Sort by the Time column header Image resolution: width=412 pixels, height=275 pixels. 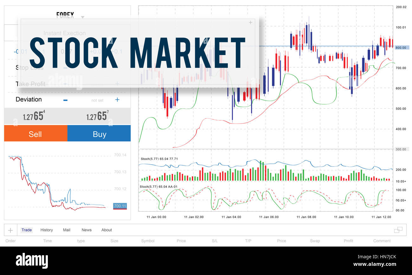(x=48, y=241)
